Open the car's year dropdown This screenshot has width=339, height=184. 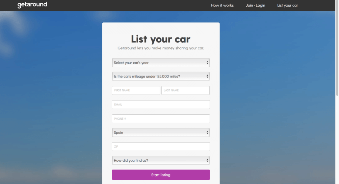pos(161,62)
